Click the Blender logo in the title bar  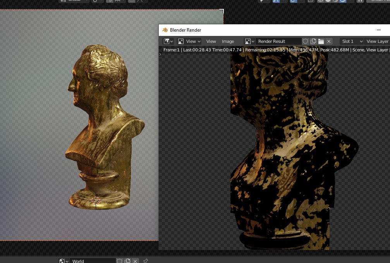[x=165, y=30]
